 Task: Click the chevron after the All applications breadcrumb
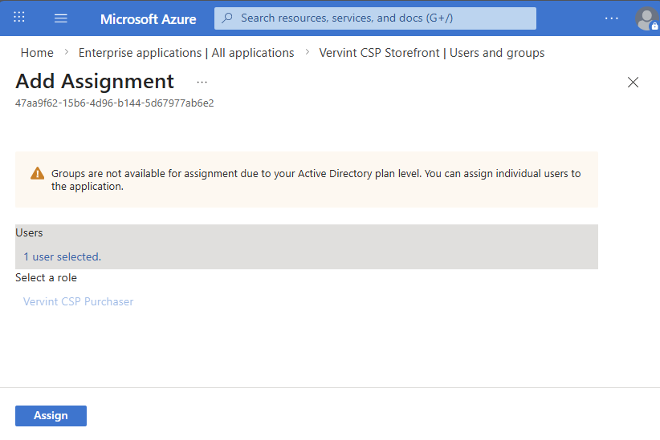[307, 52]
